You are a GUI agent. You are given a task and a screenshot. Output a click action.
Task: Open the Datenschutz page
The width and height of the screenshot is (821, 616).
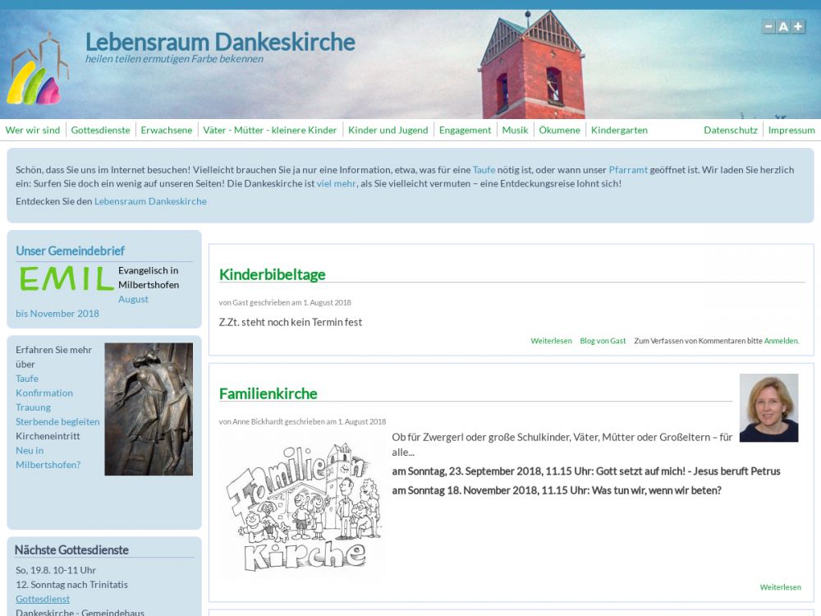[x=730, y=130]
